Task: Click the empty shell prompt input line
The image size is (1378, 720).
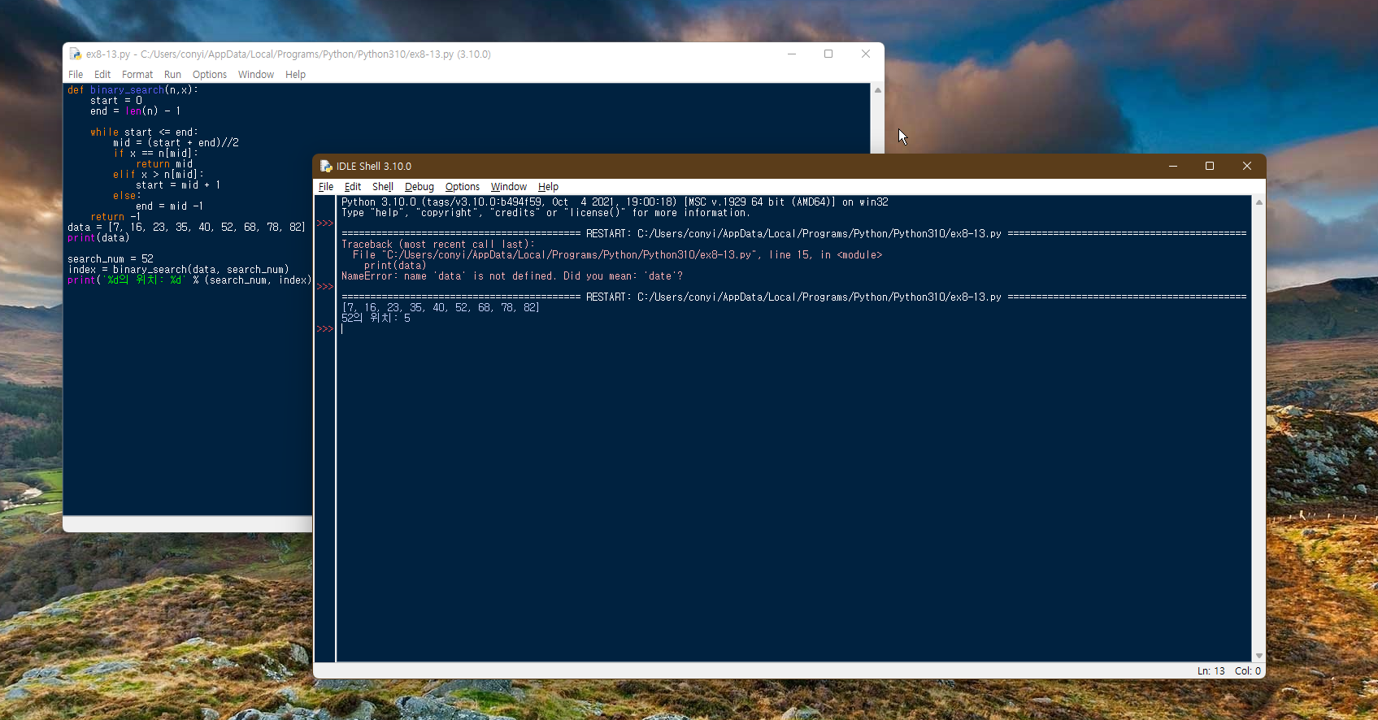Action: click(793, 329)
